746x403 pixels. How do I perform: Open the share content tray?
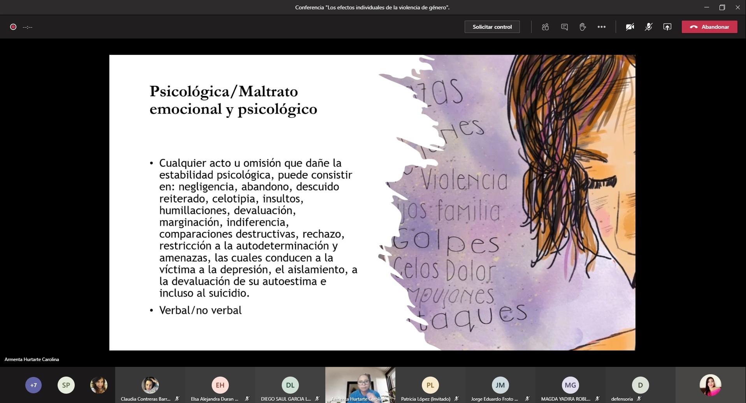click(667, 27)
